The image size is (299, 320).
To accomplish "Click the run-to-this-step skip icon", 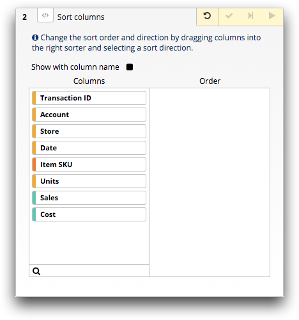I will click(250, 16).
